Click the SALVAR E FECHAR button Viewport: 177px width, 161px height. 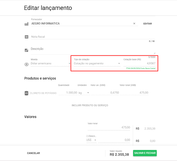click(145, 153)
